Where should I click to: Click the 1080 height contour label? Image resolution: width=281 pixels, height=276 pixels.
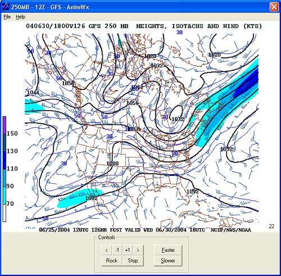coord(112,164)
